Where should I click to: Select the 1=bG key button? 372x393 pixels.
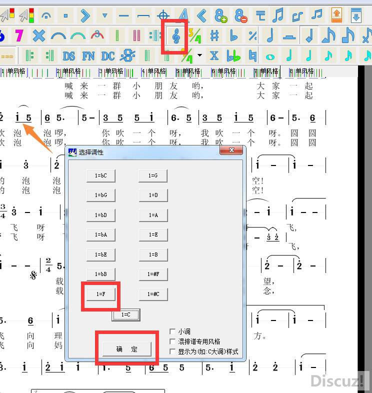[101, 195]
